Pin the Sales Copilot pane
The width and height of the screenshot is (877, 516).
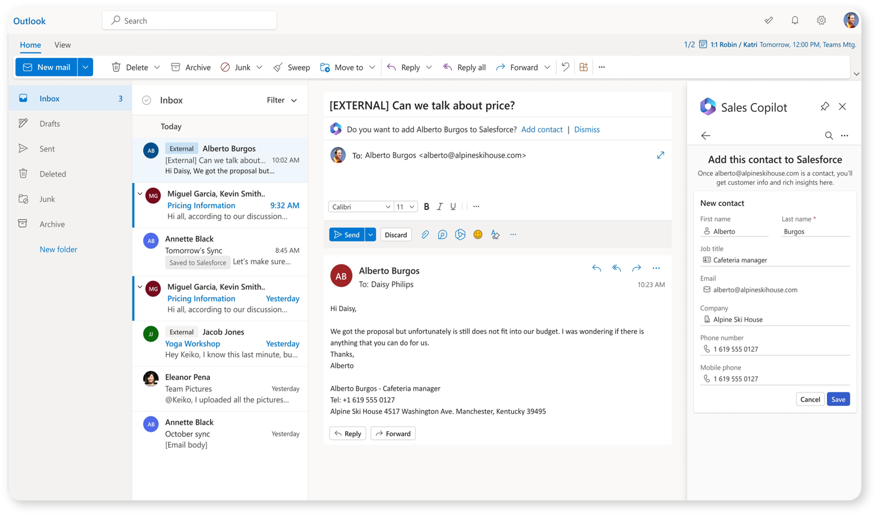(825, 106)
